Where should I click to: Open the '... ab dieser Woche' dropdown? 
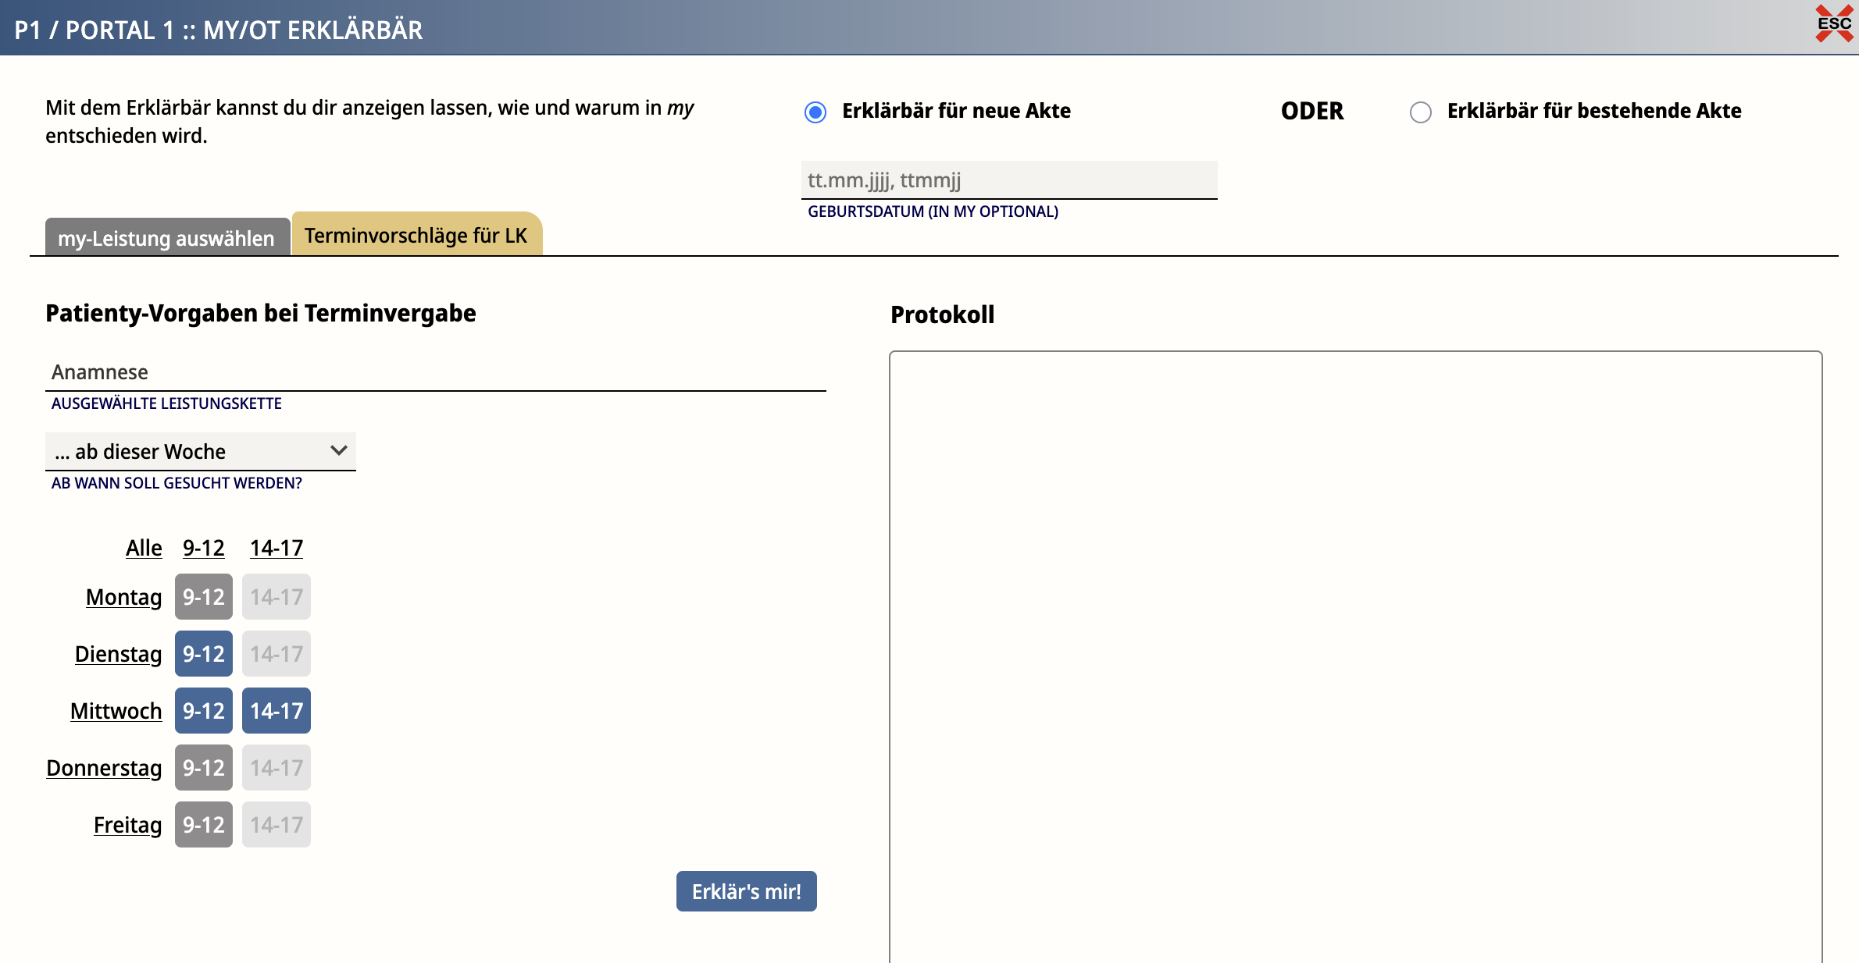pos(201,452)
